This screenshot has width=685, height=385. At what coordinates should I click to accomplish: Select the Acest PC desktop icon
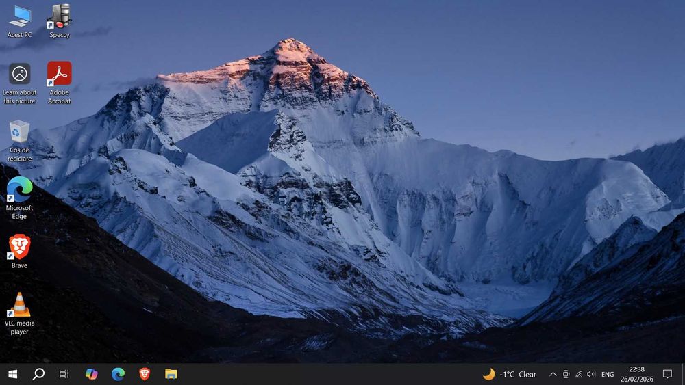click(19, 22)
